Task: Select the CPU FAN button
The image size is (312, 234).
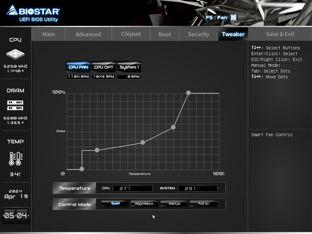Action: [78, 67]
